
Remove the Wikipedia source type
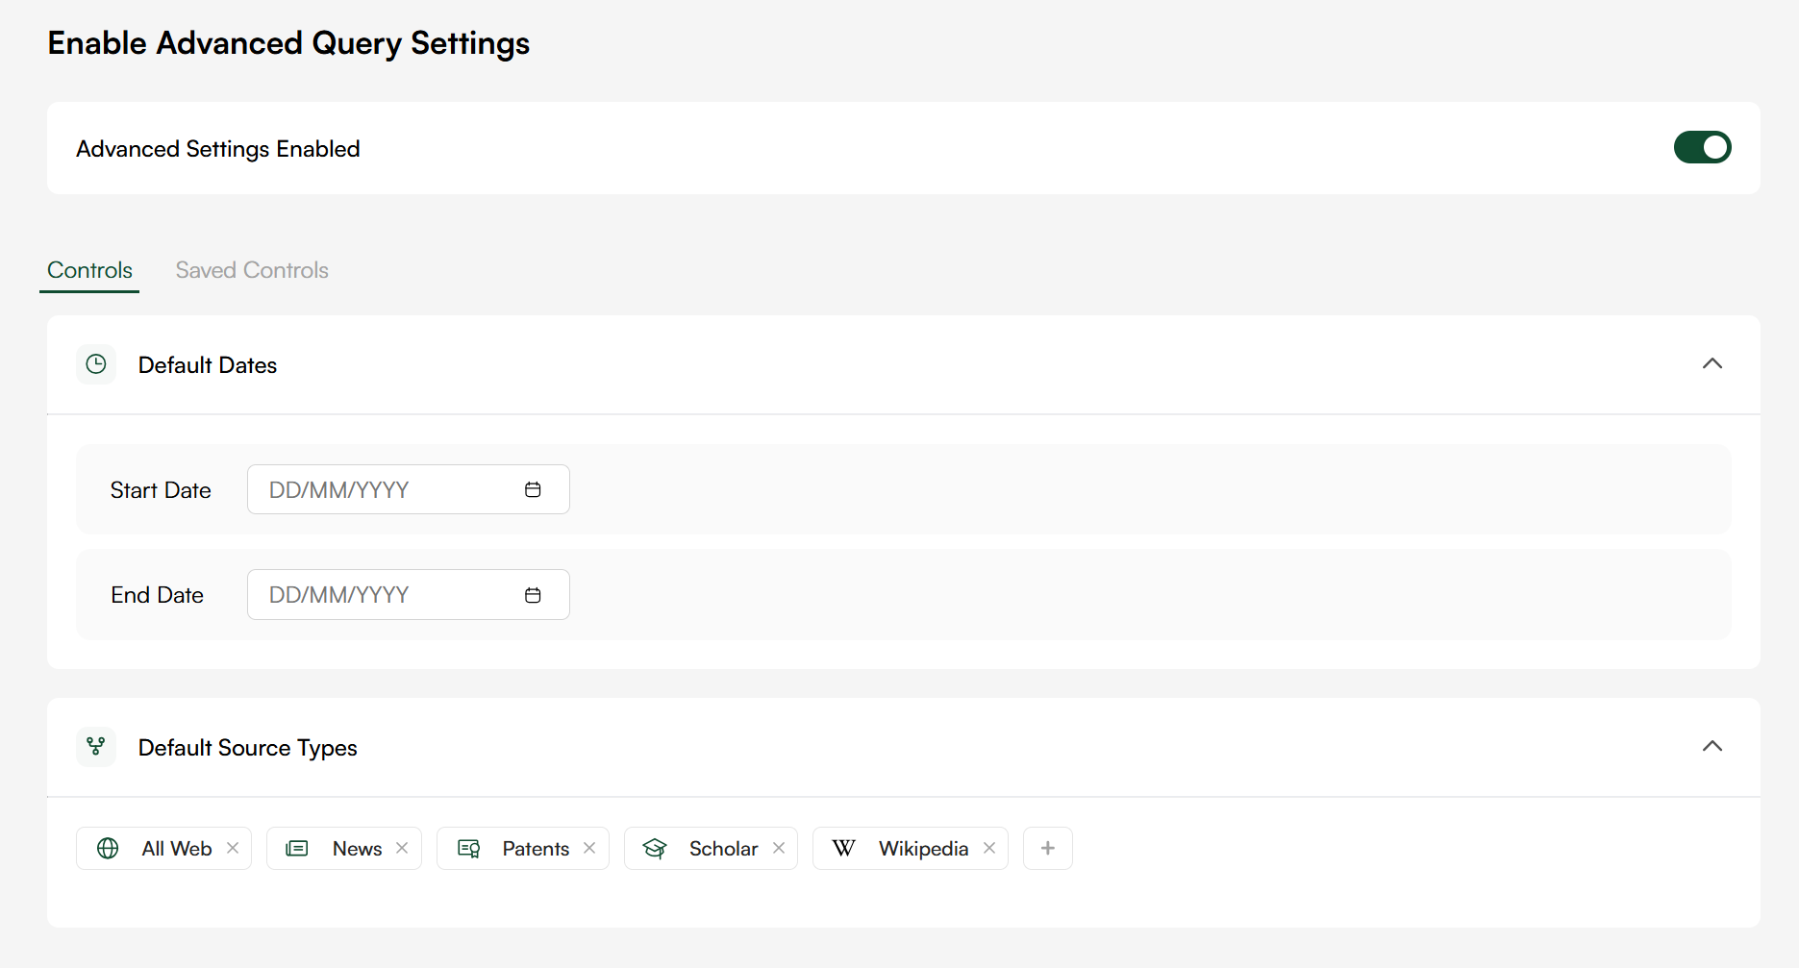(x=989, y=848)
